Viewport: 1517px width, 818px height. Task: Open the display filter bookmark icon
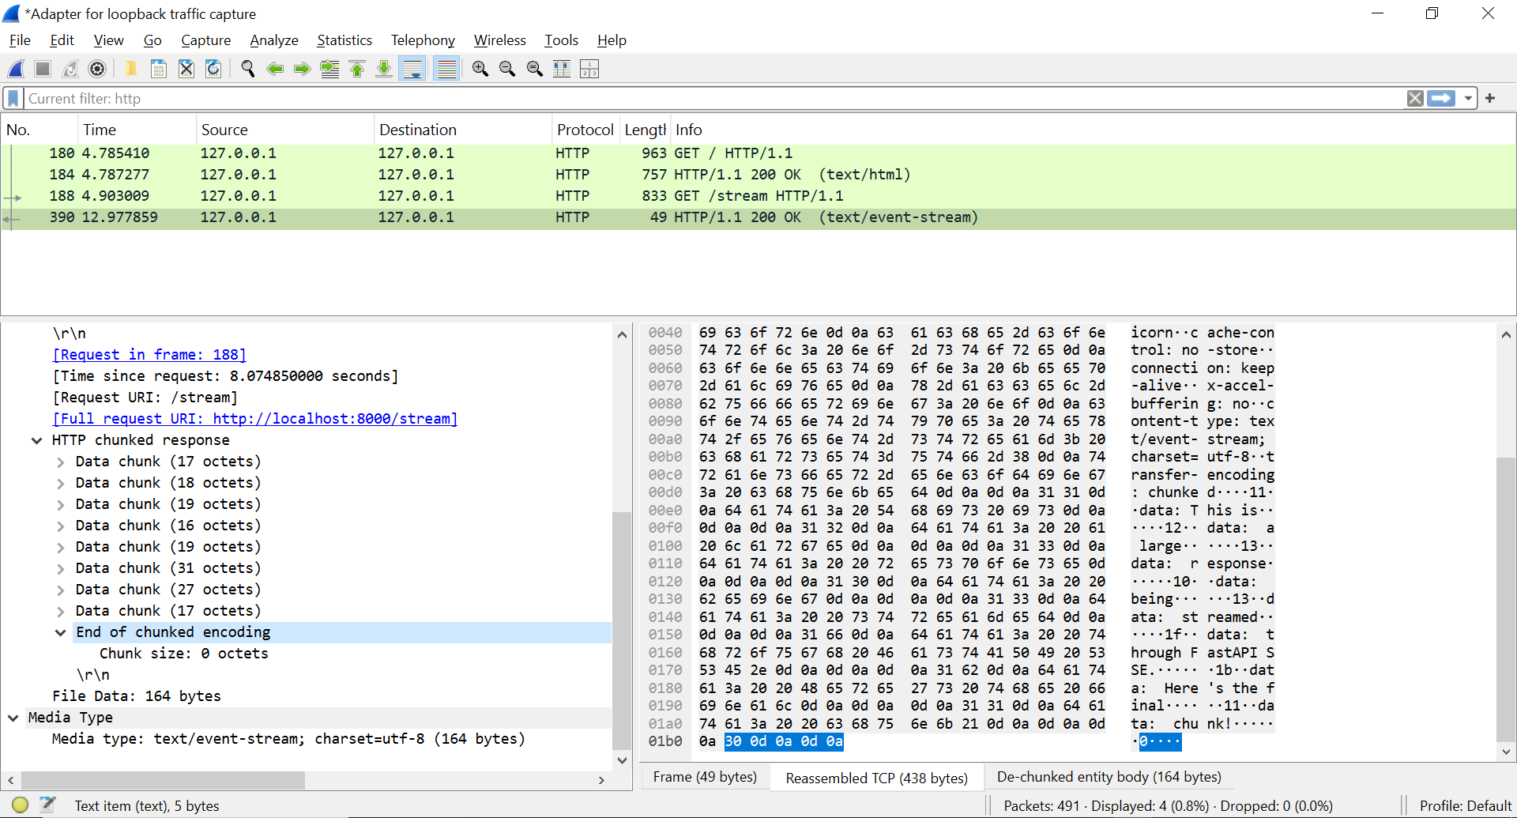click(x=13, y=99)
